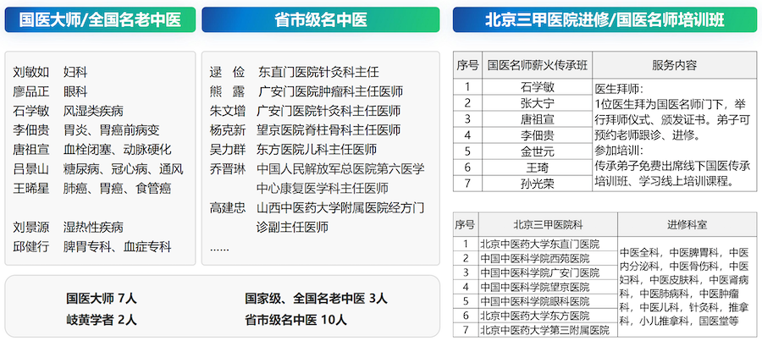Click the summary 岐黄学者 2人

coord(101,320)
